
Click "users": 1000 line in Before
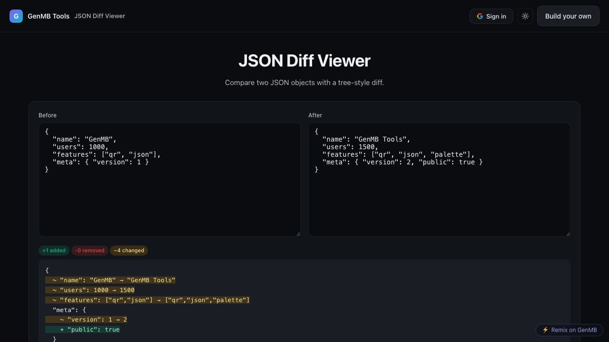point(80,147)
